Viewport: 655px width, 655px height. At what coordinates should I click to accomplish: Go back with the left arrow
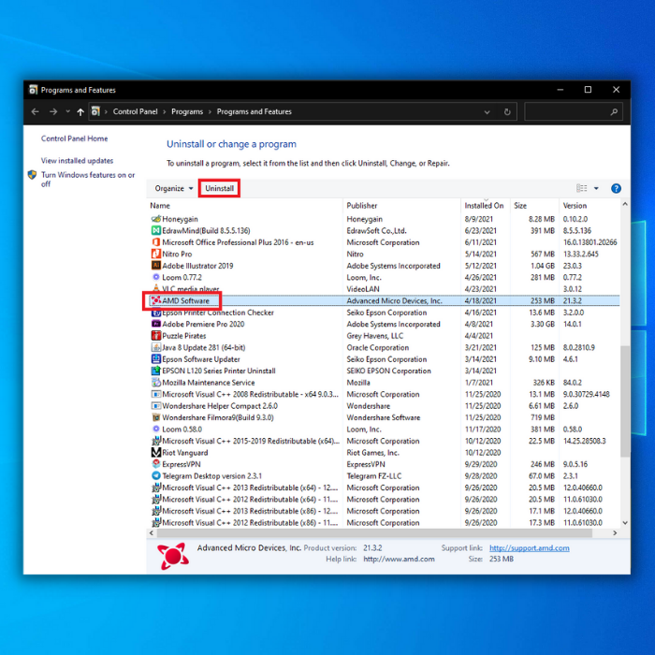point(36,112)
